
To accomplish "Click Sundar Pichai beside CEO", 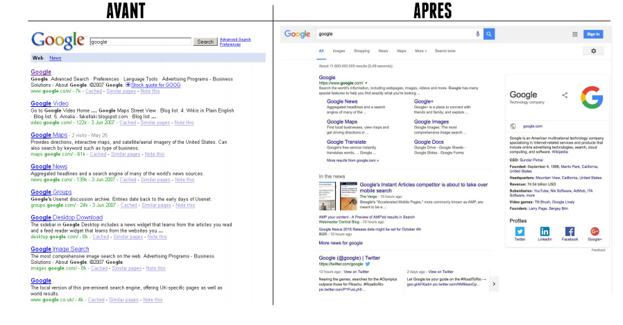I will 531,160.
